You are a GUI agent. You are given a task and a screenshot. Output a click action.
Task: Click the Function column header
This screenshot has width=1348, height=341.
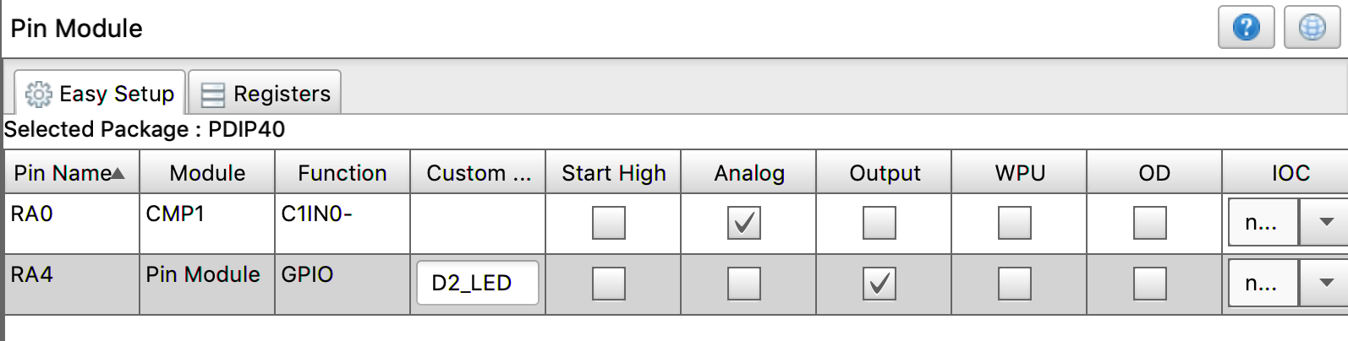click(x=342, y=173)
